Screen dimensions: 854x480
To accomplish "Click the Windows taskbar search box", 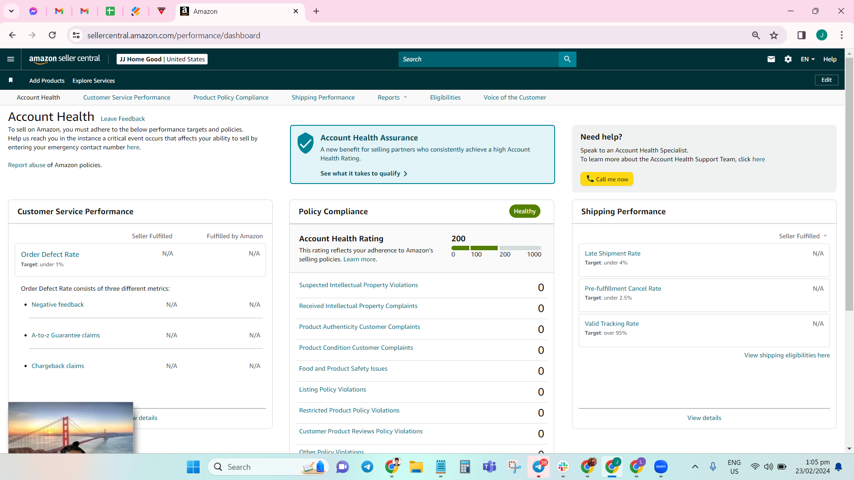I will coord(268,467).
